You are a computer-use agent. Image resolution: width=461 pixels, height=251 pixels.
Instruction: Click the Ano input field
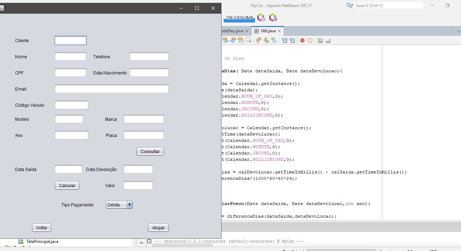[71, 135]
